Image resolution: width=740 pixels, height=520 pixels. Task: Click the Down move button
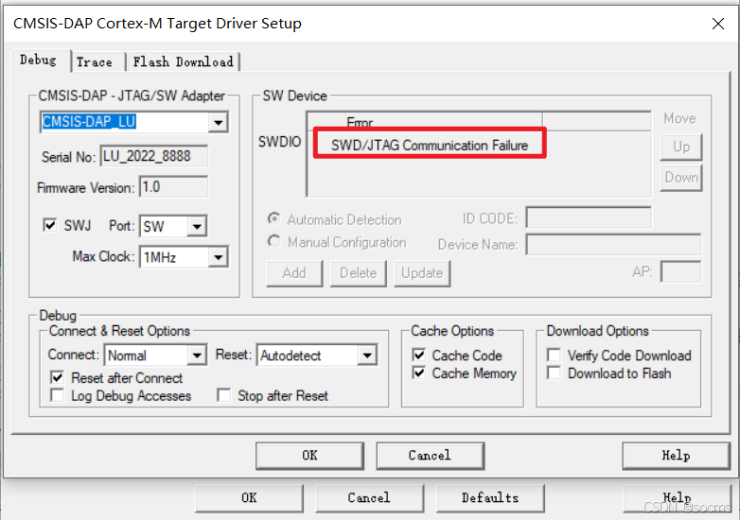pos(681,178)
